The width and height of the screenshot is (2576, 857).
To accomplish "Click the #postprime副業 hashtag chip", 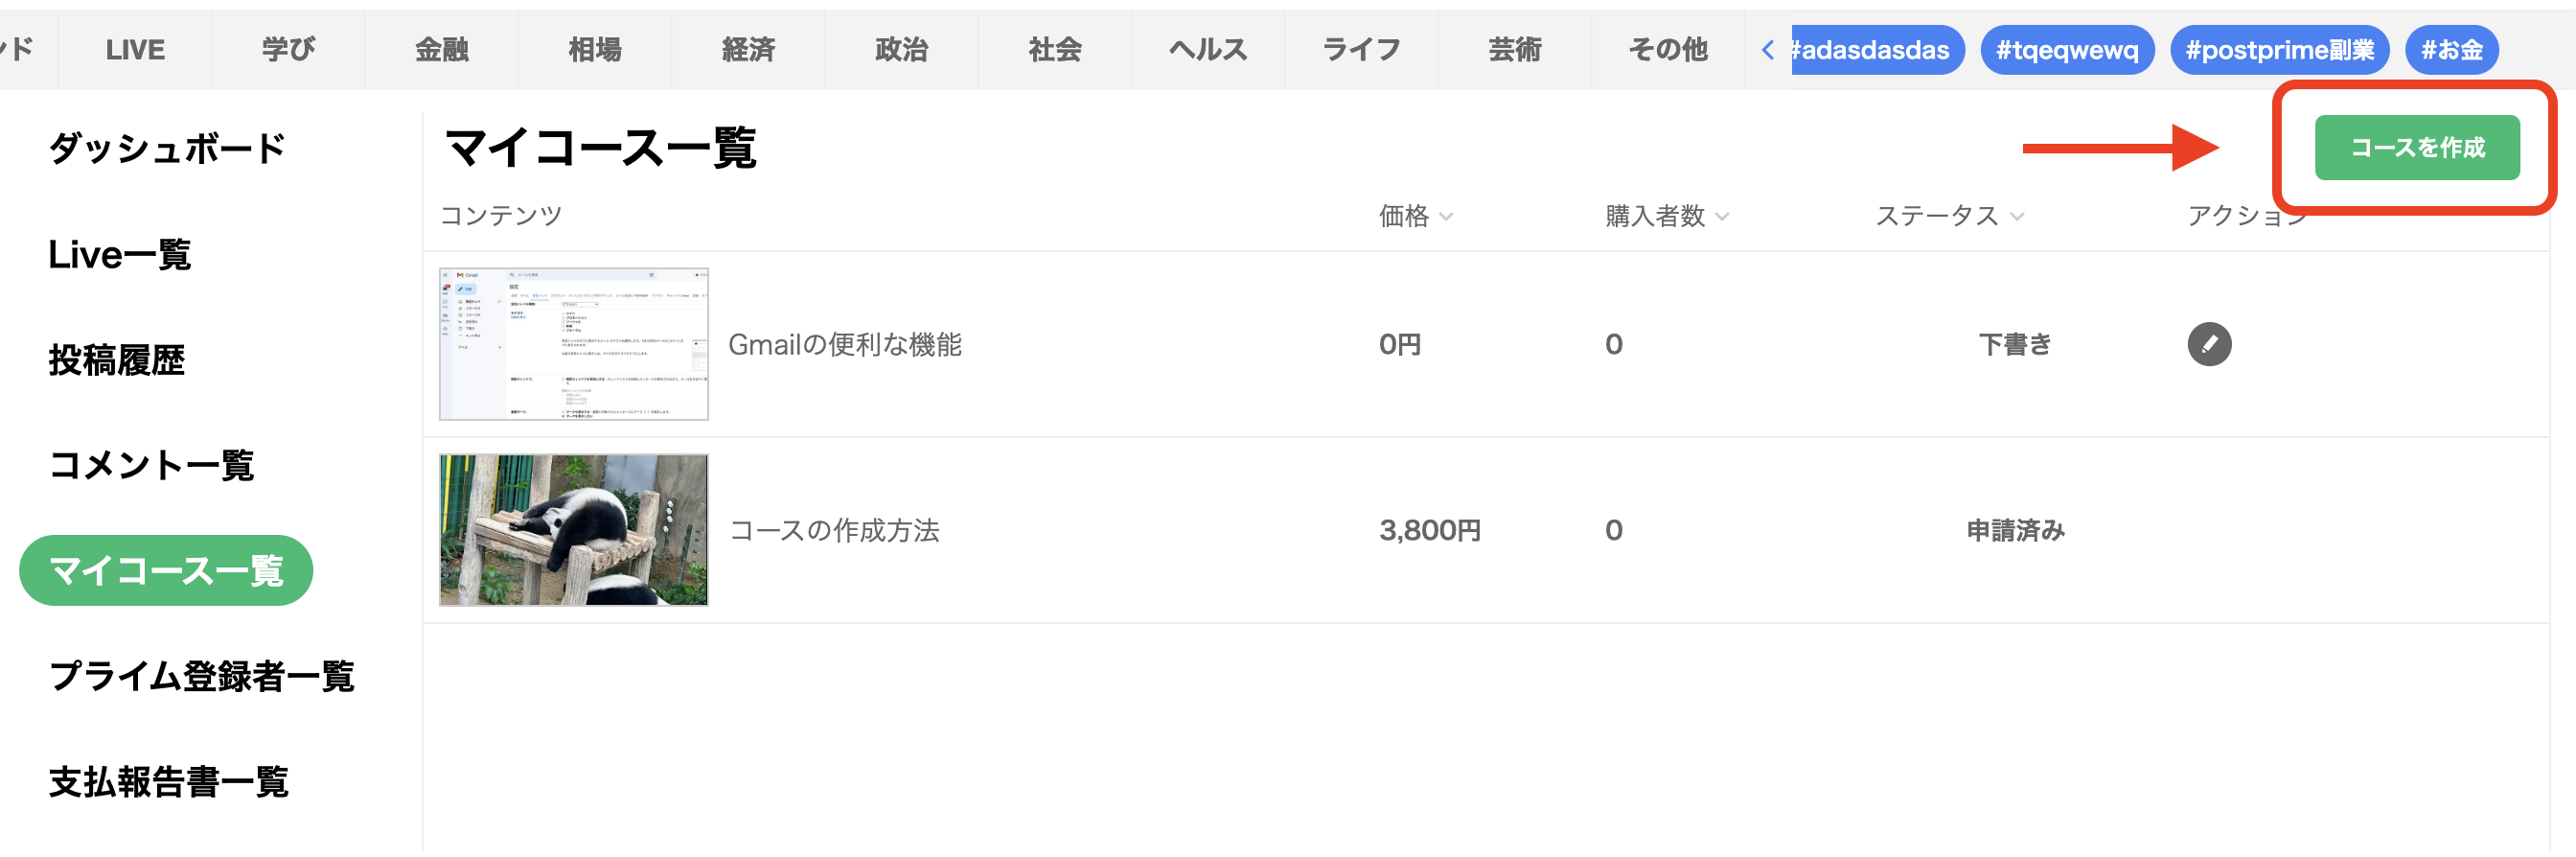I will [2278, 50].
